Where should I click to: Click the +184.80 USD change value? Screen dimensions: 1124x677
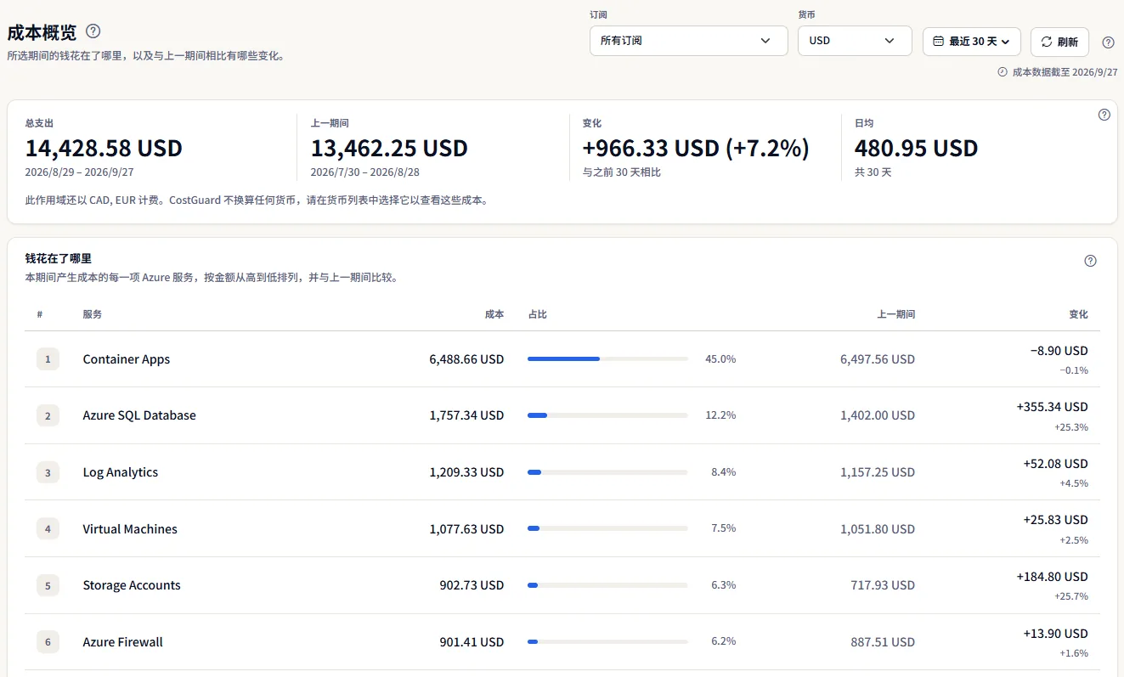(1052, 577)
